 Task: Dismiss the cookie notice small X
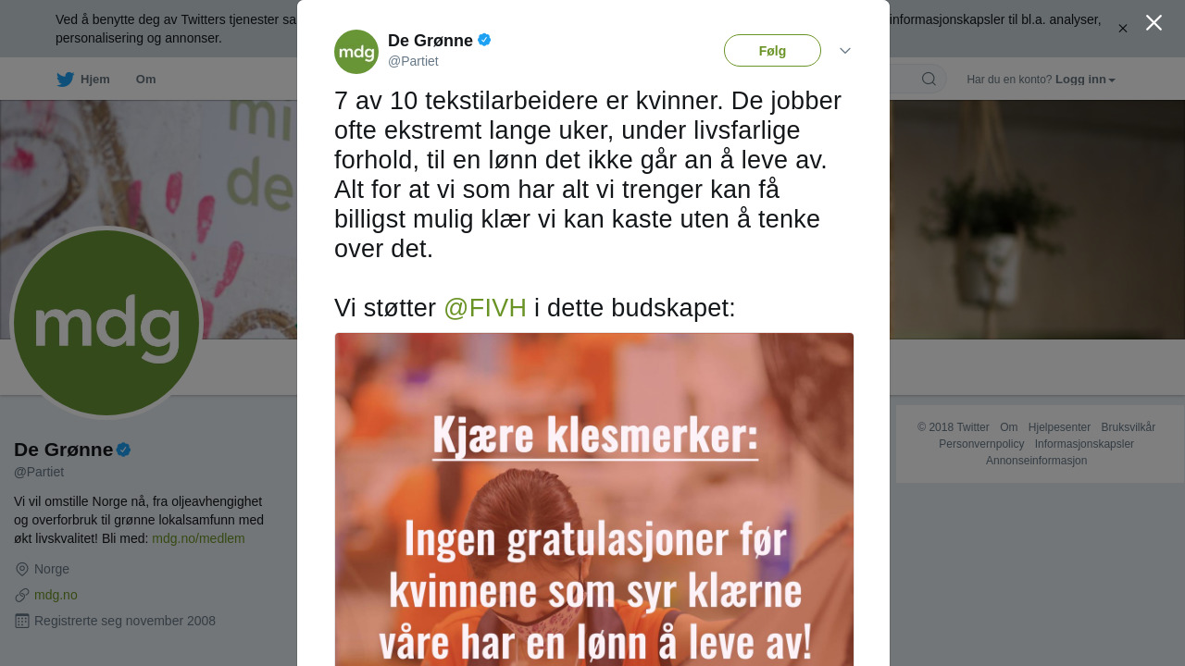point(1123,29)
